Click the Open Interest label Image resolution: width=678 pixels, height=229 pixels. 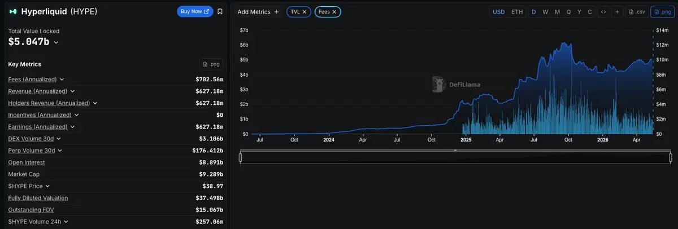click(27, 162)
